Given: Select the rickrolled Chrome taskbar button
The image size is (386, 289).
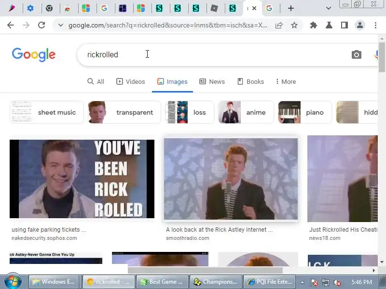Looking at the screenshot, I should click(x=109, y=282).
